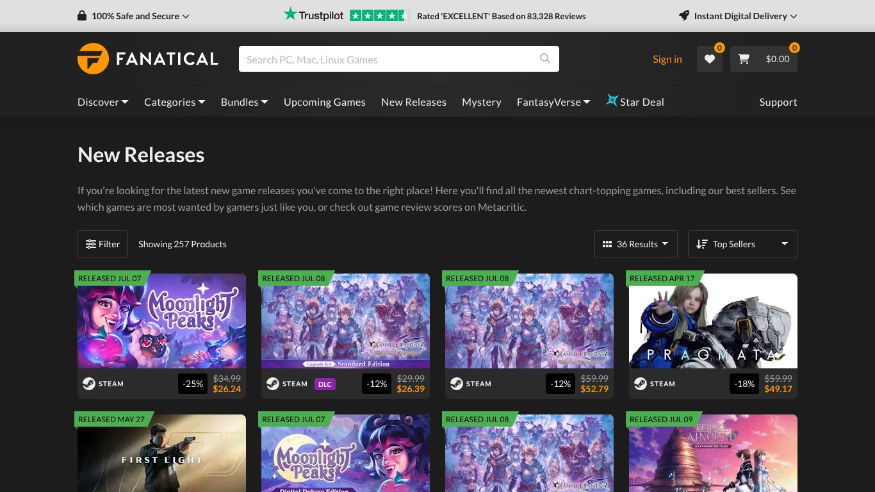The height and width of the screenshot is (492, 875).
Task: Open the Mystery page
Action: coord(482,102)
